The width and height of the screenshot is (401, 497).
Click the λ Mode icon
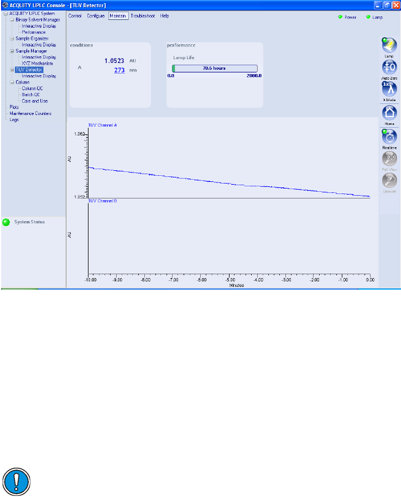click(x=389, y=89)
